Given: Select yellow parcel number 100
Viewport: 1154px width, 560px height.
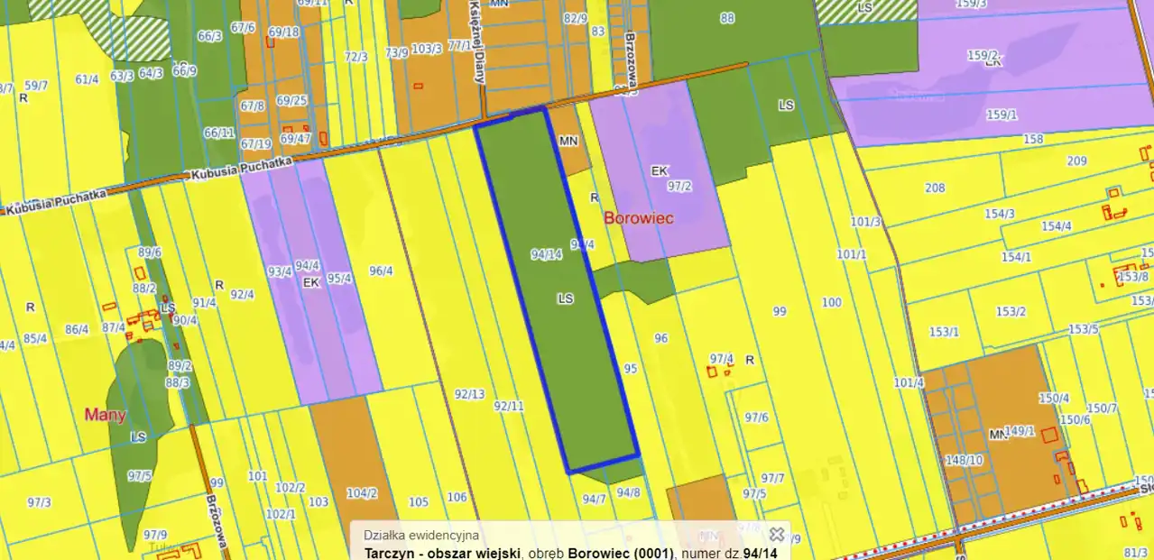Looking at the screenshot, I should coord(831,302).
